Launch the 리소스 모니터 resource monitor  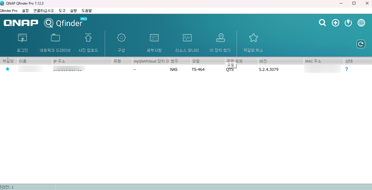click(187, 38)
